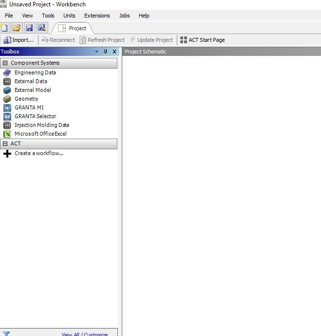Click the Component Systems header label

click(x=35, y=63)
